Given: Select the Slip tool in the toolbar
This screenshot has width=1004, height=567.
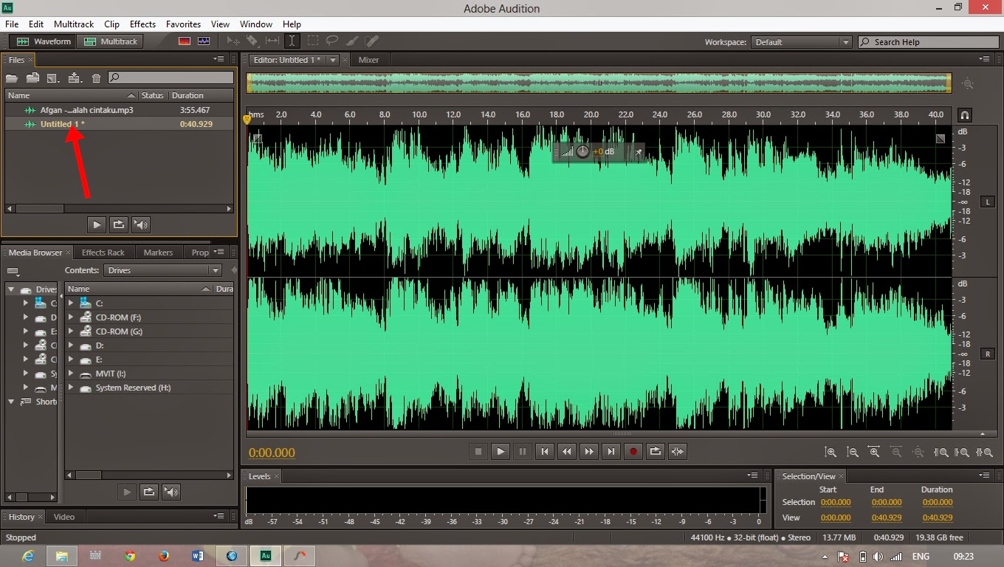Looking at the screenshot, I should click(x=272, y=41).
